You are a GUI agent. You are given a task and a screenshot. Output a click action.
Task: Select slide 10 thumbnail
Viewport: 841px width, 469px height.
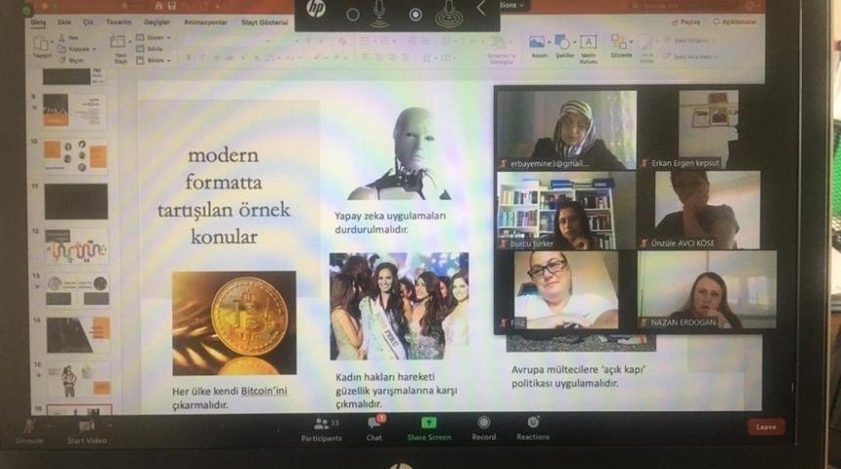(75, 155)
